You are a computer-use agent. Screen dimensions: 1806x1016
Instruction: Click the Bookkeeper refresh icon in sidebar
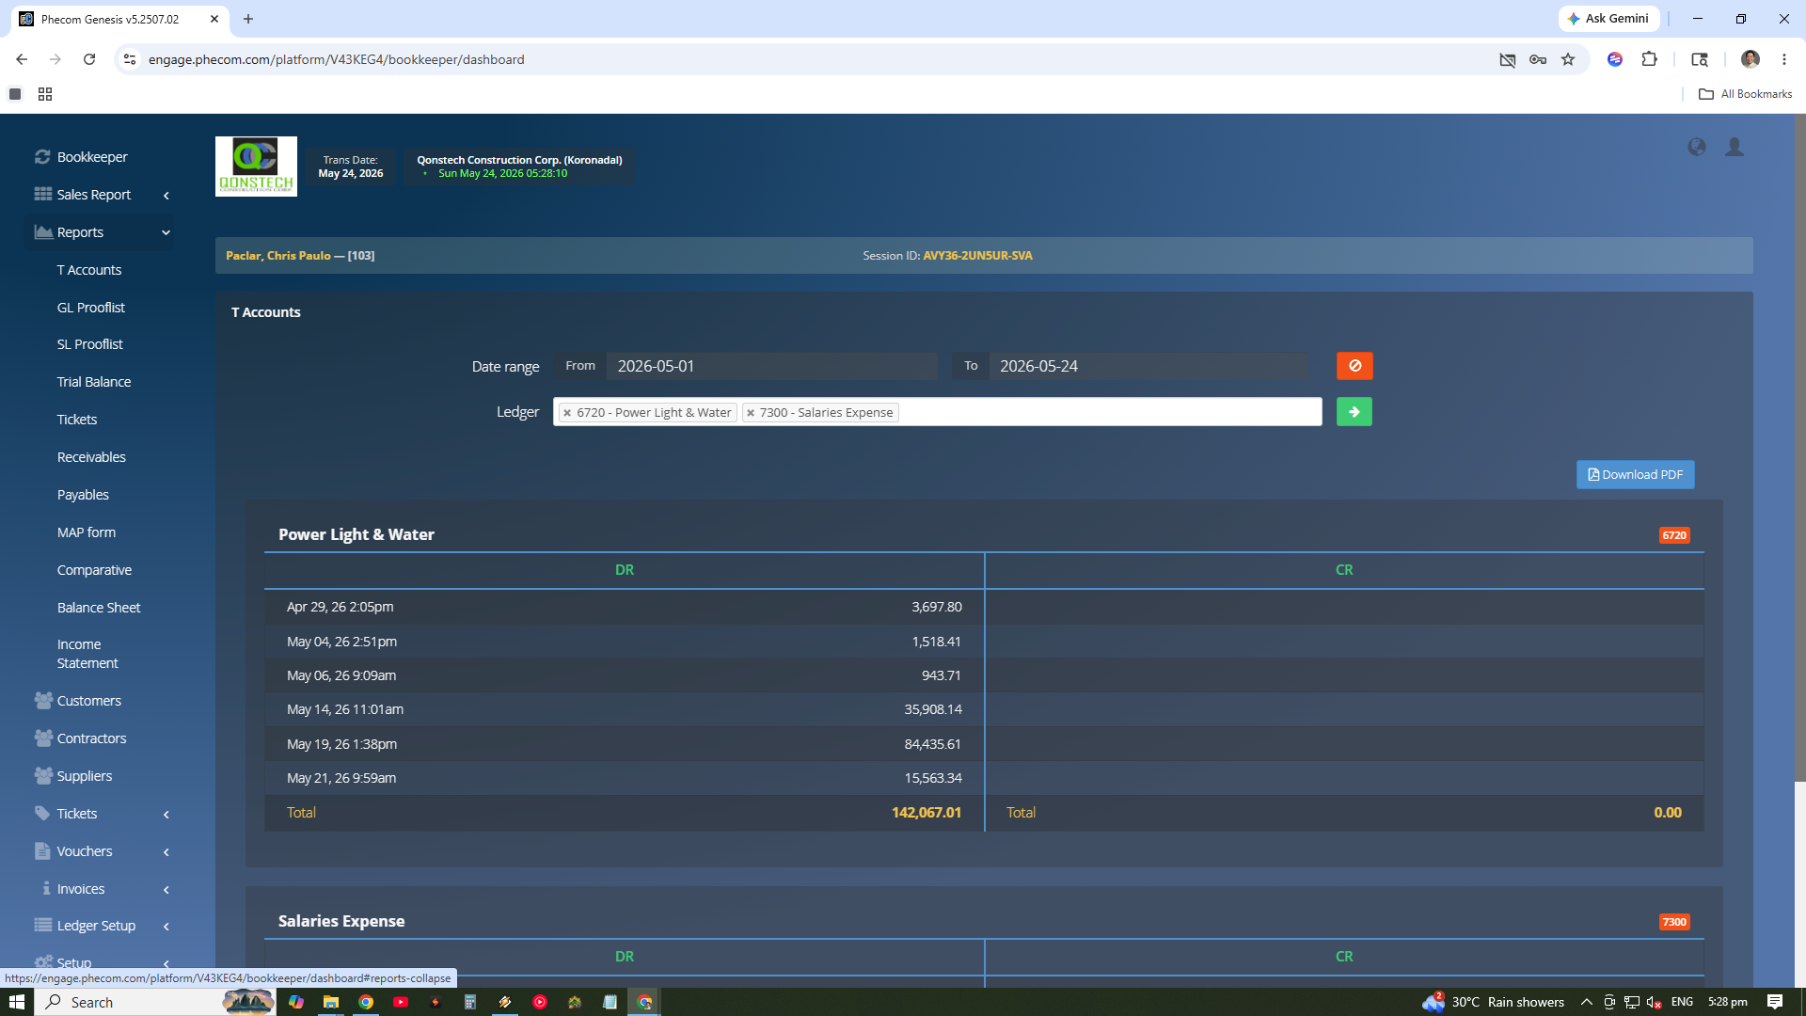[x=42, y=157]
